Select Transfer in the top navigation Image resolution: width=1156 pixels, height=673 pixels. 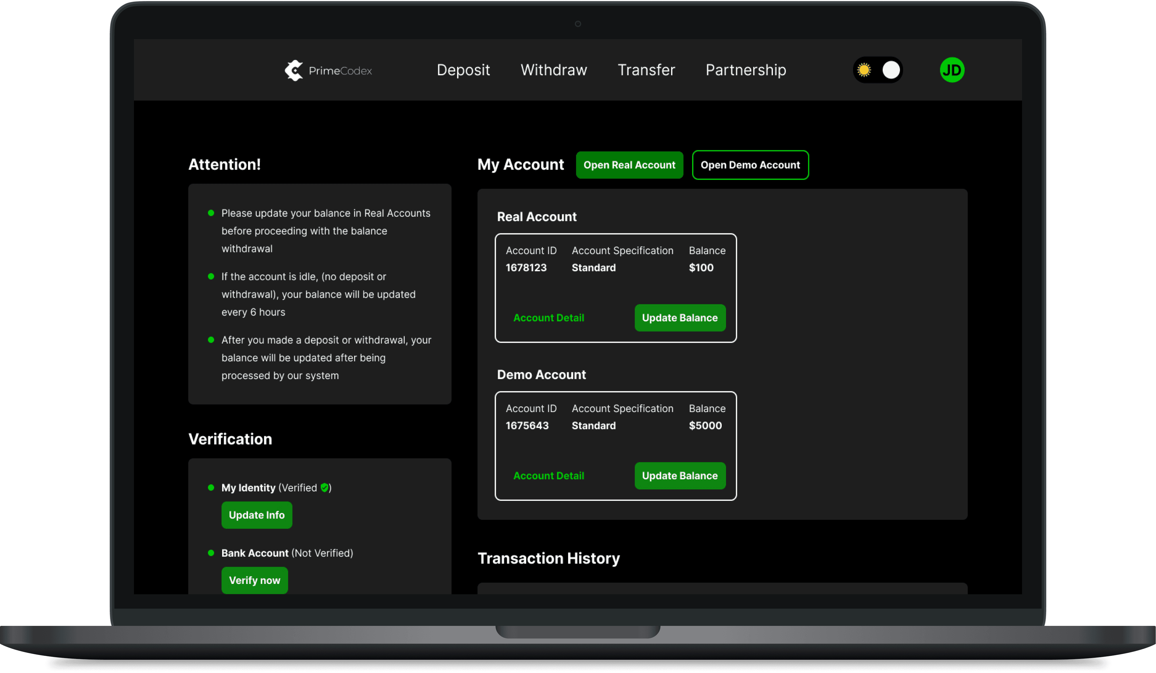pyautogui.click(x=646, y=70)
